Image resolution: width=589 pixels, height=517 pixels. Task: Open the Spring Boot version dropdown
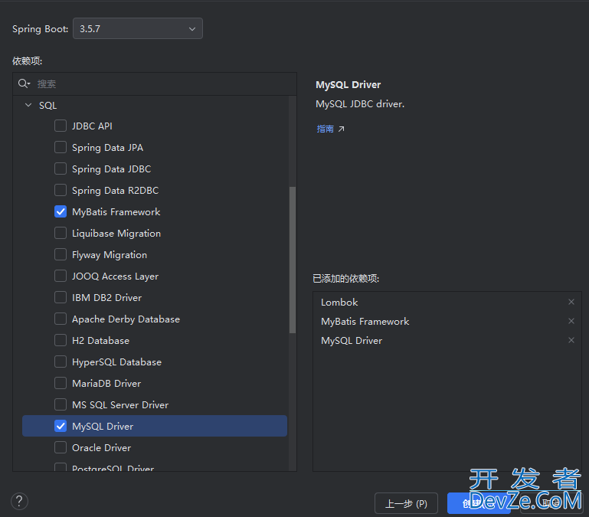pos(138,28)
